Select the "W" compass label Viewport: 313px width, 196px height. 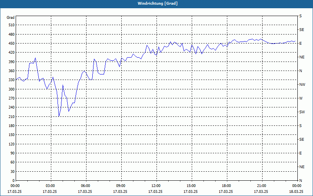pos(301,98)
